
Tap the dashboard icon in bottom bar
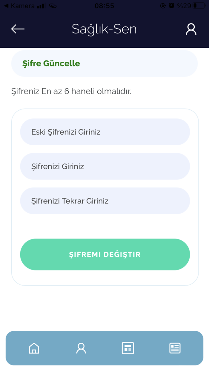click(x=128, y=348)
